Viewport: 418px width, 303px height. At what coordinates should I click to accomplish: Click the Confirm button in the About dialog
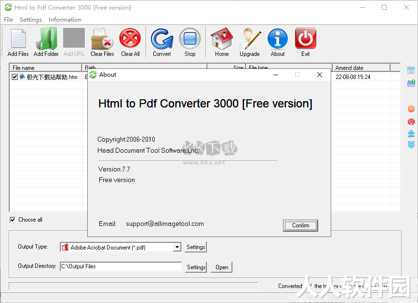300,225
